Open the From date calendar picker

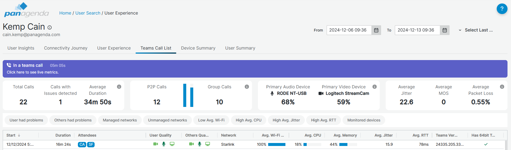[376, 30]
